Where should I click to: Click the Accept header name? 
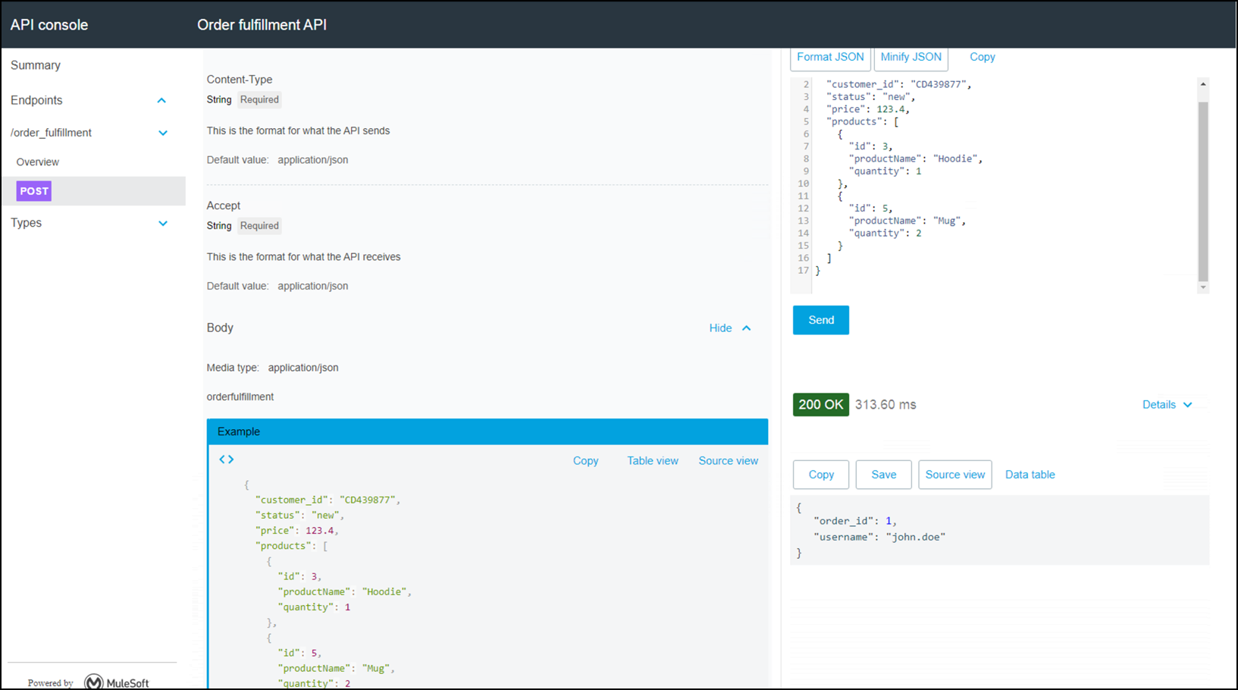(224, 205)
